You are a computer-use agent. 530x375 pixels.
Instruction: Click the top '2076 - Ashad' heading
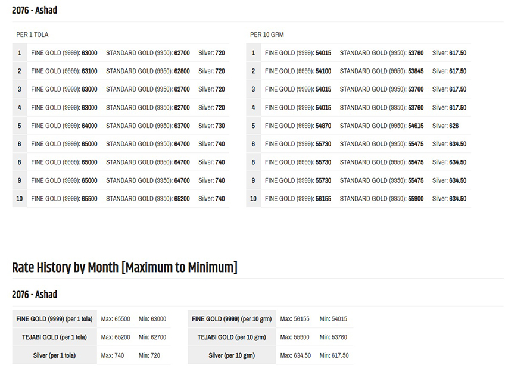pos(35,10)
